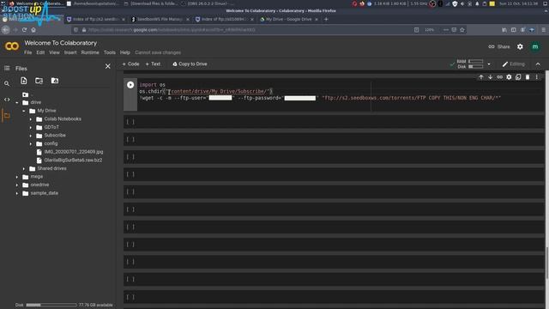Reload the page in Firefox
Screen dimensions: 549x309
(x=24, y=30)
